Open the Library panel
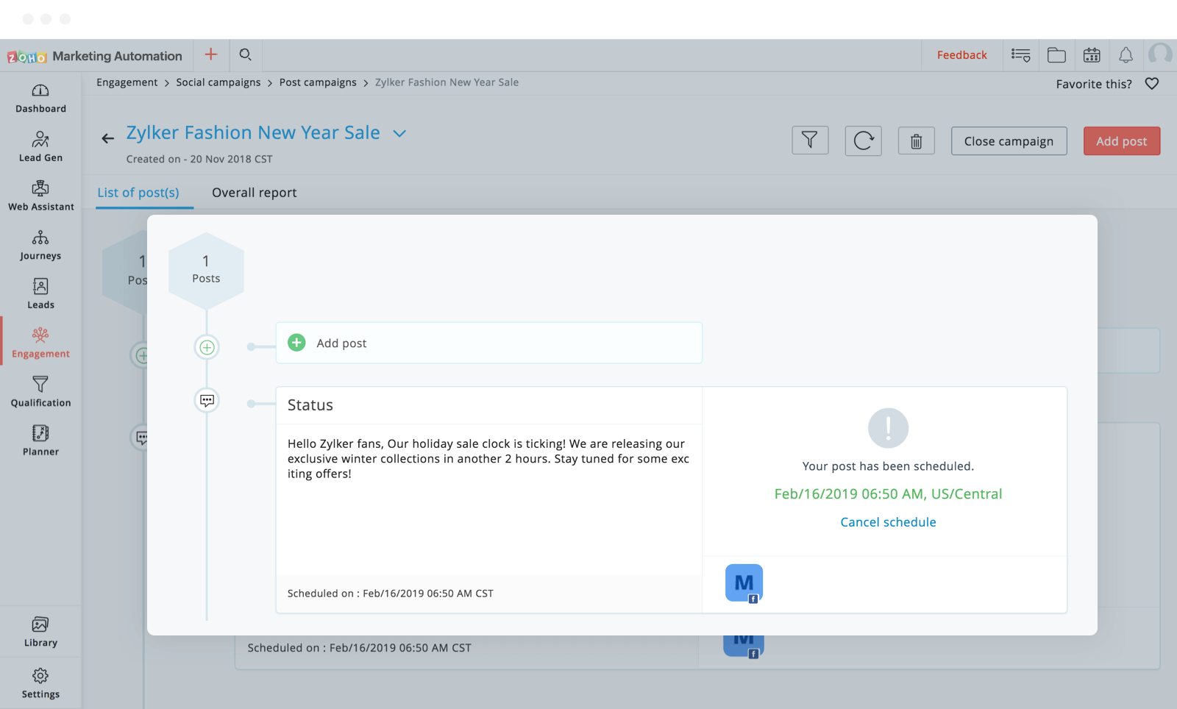The height and width of the screenshot is (709, 1177). pyautogui.click(x=40, y=630)
